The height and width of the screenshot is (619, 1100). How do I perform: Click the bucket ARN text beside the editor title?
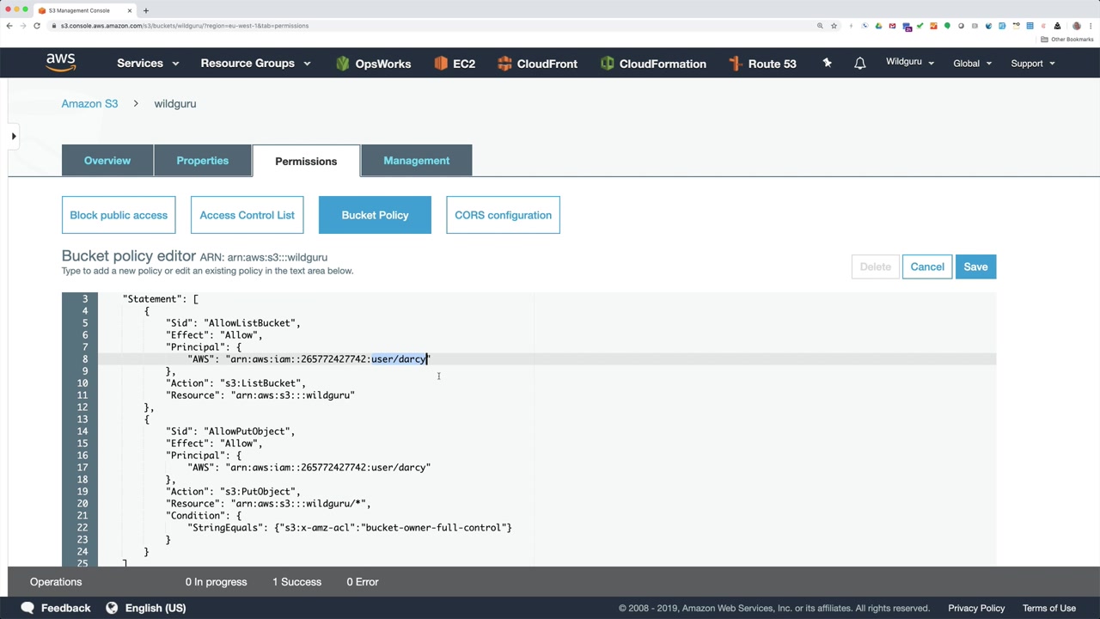click(264, 257)
